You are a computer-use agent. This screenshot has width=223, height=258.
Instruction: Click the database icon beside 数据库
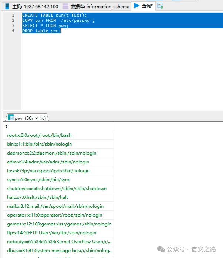click(65, 6)
